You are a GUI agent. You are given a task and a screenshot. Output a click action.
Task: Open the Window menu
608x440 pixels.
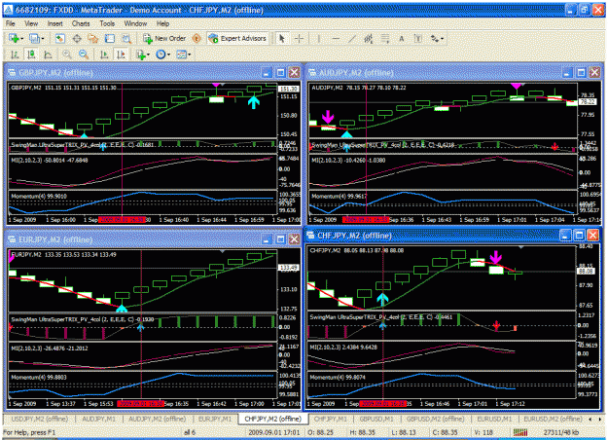click(x=135, y=23)
